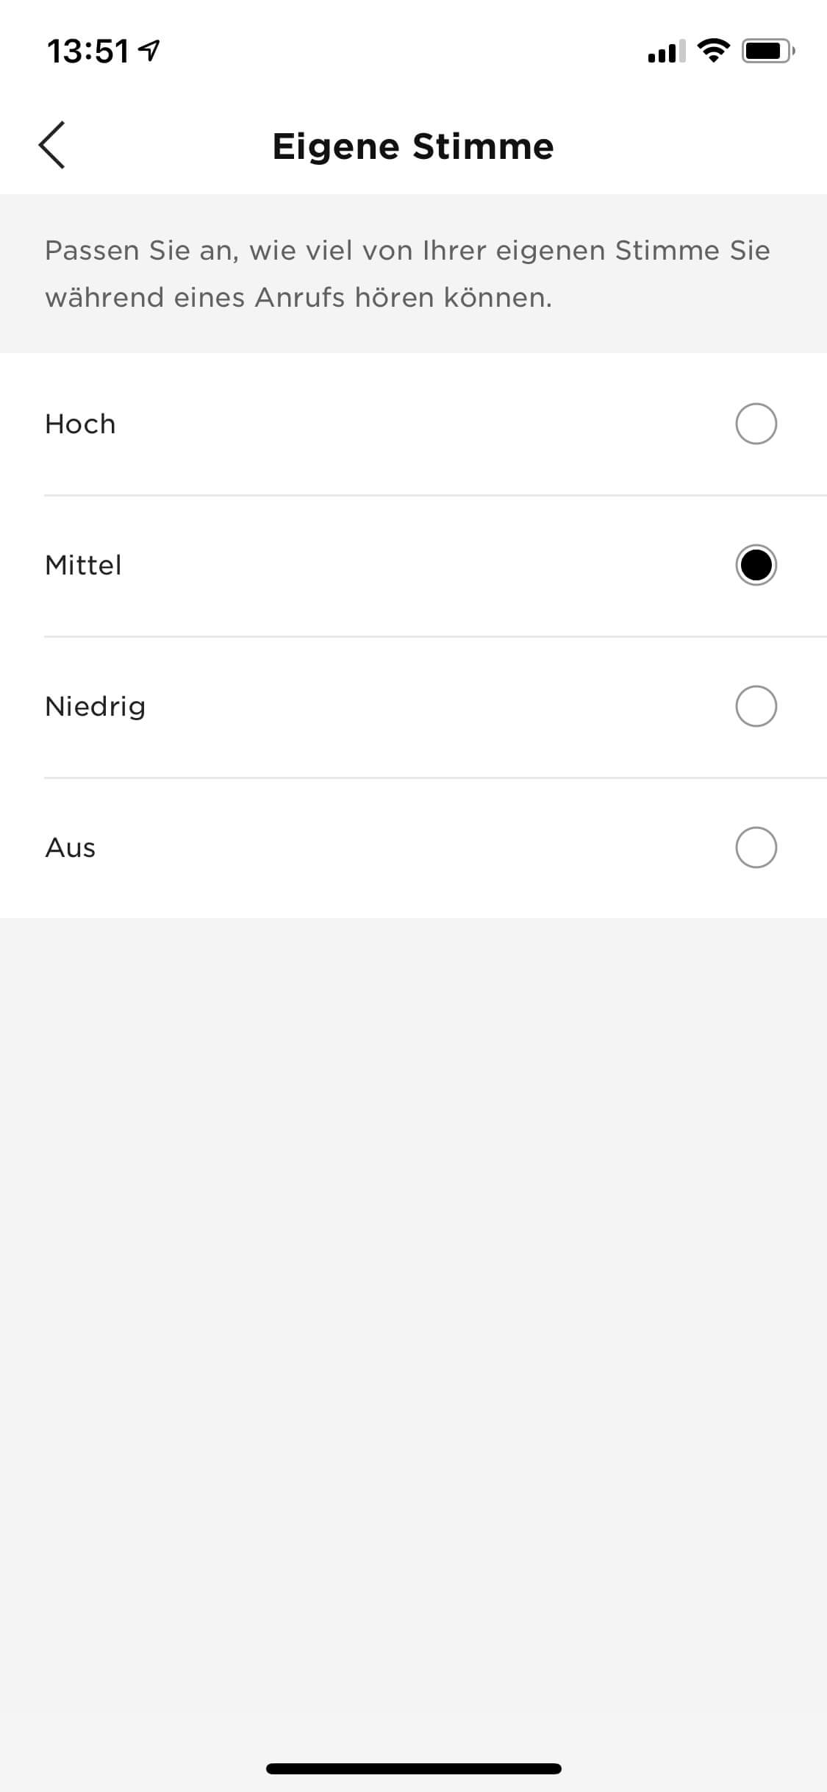
Task: Choose the Niedrig radio button
Action: (756, 706)
